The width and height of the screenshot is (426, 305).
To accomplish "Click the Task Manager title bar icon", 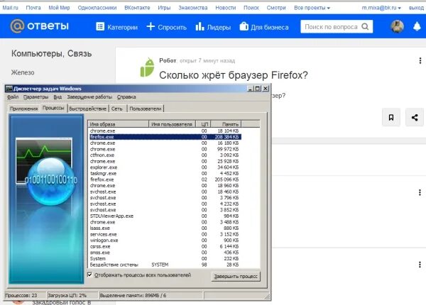I will (x=9, y=89).
